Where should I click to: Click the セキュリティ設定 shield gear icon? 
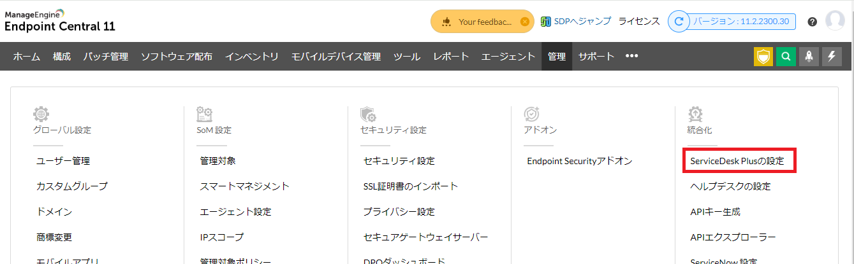368,115
